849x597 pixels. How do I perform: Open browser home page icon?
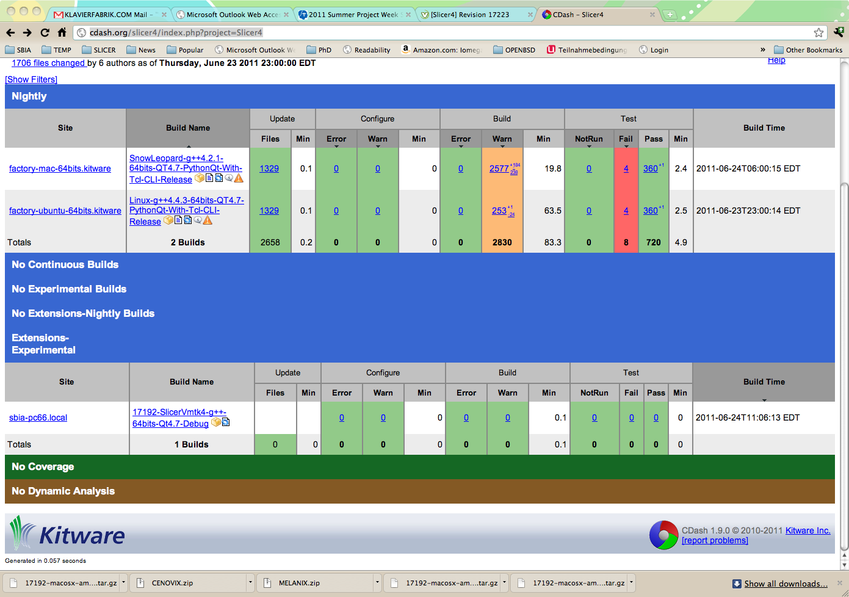(62, 32)
